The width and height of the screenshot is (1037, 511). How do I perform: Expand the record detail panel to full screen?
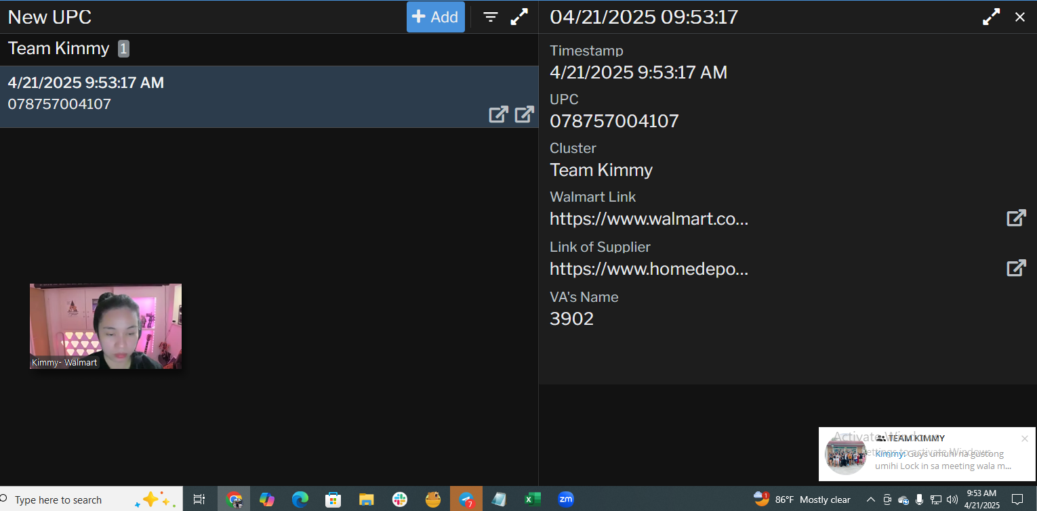pos(991,17)
